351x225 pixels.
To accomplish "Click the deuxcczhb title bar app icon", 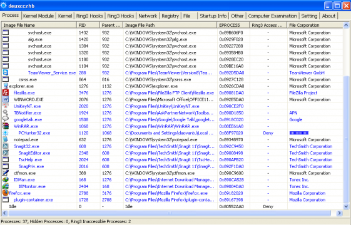I will (4, 6).
